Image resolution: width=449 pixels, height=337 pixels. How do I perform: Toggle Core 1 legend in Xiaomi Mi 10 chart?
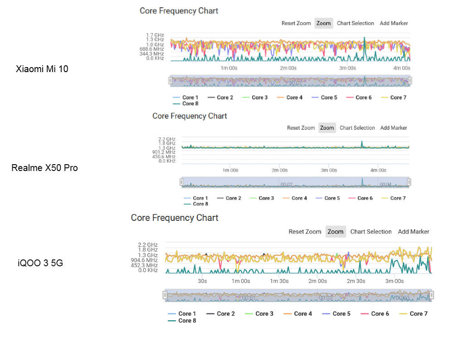[x=185, y=98]
